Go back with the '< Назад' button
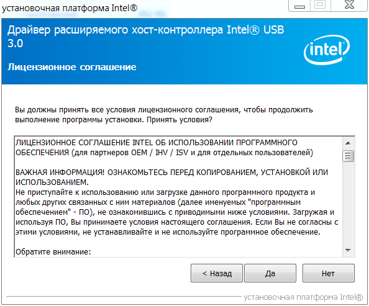This screenshot has height=306, width=369. point(217,273)
